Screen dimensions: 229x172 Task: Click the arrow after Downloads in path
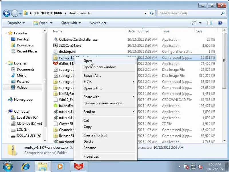click(89, 13)
